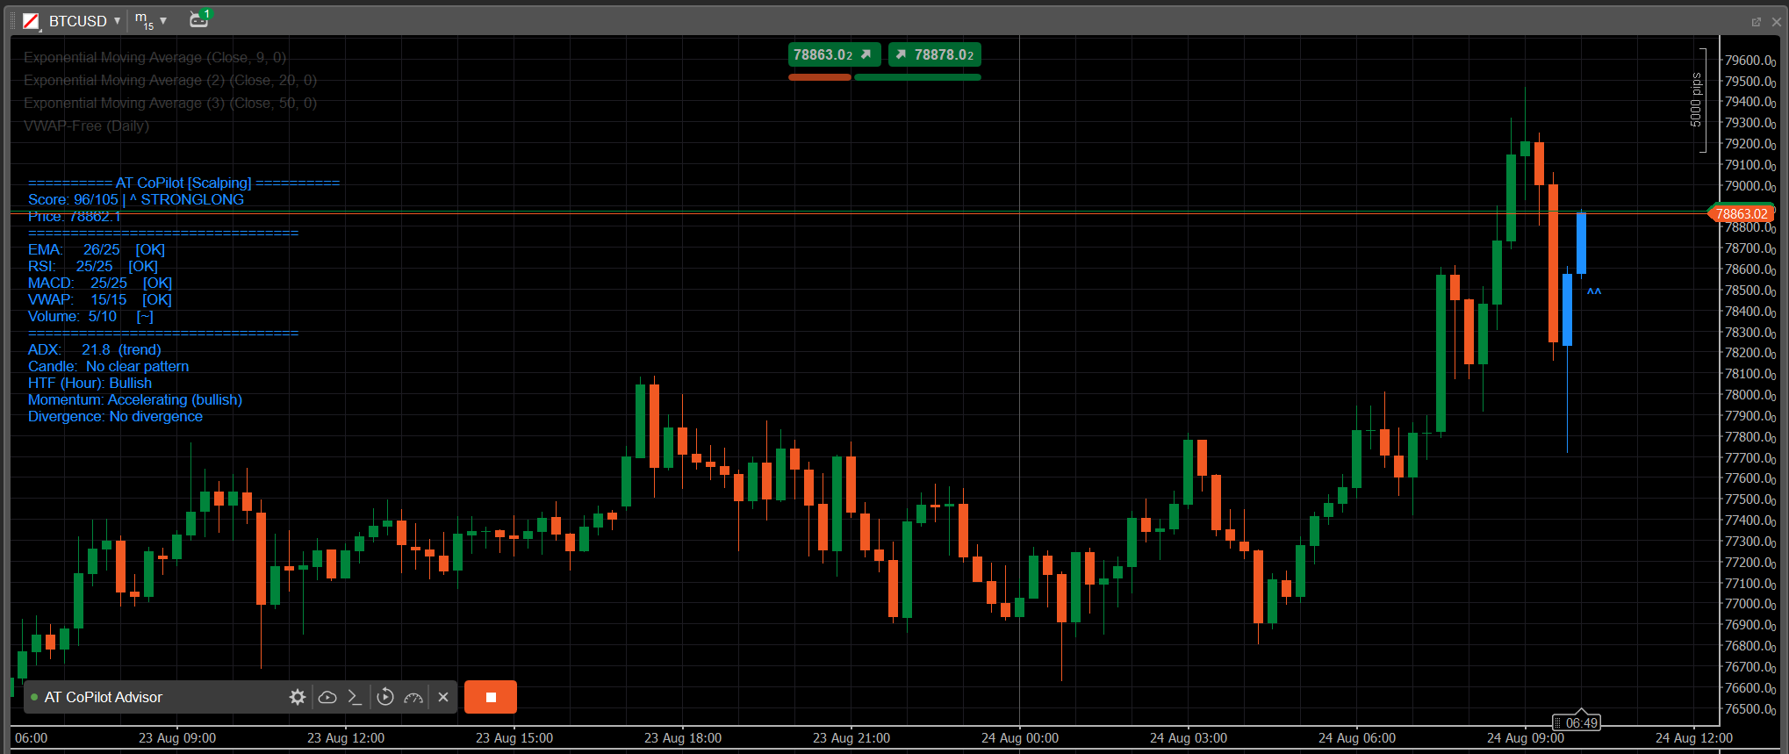Open the BTCUSD symbol dropdown
This screenshot has width=1789, height=754.
coord(84,21)
